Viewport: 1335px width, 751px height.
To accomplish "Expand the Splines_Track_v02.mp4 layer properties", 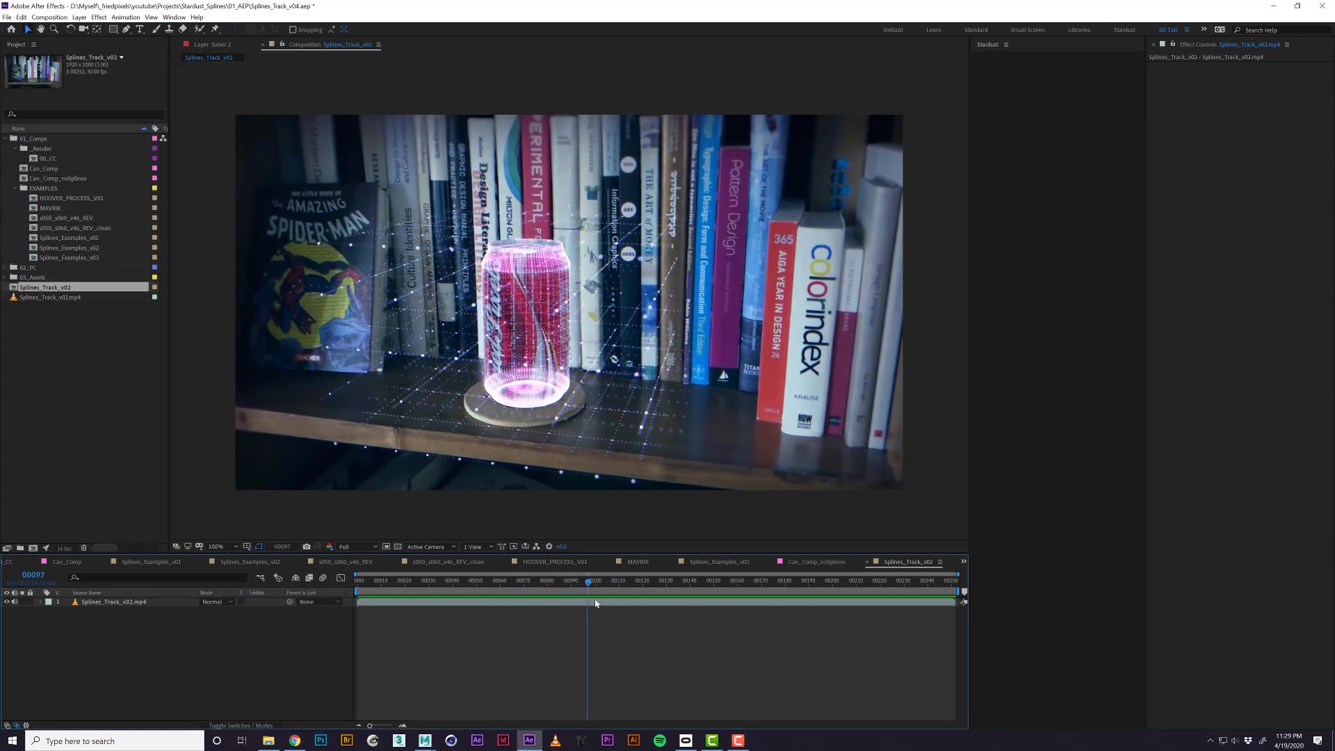I will pos(40,602).
